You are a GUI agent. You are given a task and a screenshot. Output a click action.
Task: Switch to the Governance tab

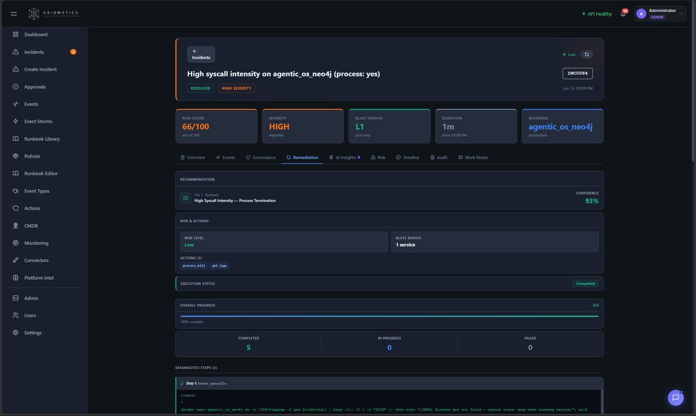click(x=260, y=158)
